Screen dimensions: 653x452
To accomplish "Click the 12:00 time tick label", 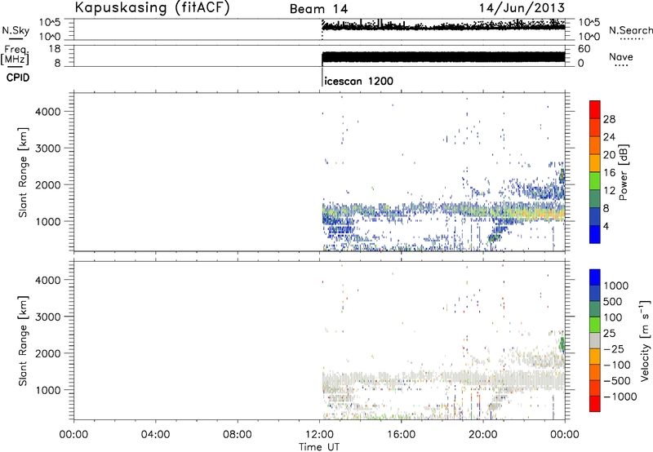I will (x=319, y=435).
